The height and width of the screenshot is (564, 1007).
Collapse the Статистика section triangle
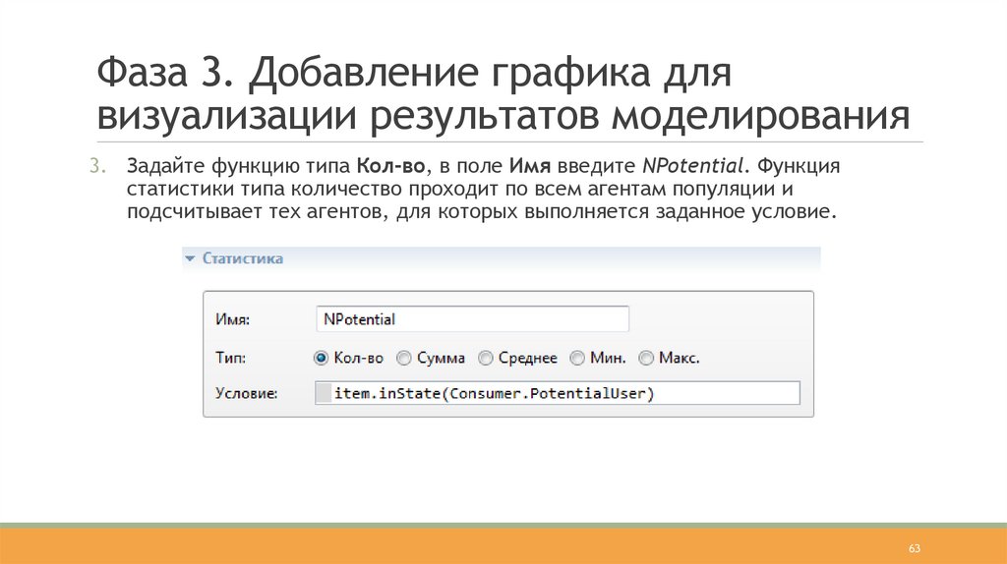pos(190,258)
